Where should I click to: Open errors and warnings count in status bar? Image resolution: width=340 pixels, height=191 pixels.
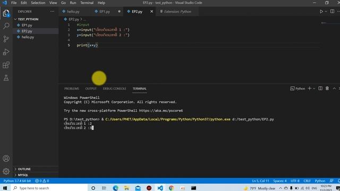pos(42,181)
